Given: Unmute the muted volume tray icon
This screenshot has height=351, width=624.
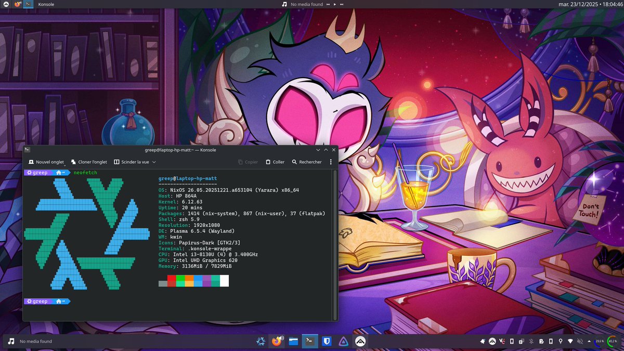Looking at the screenshot, I should (x=580, y=341).
